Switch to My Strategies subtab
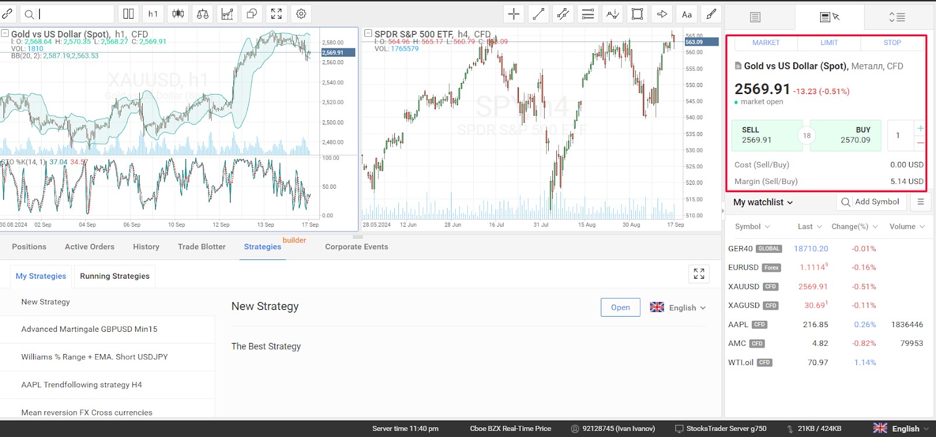 click(x=41, y=276)
